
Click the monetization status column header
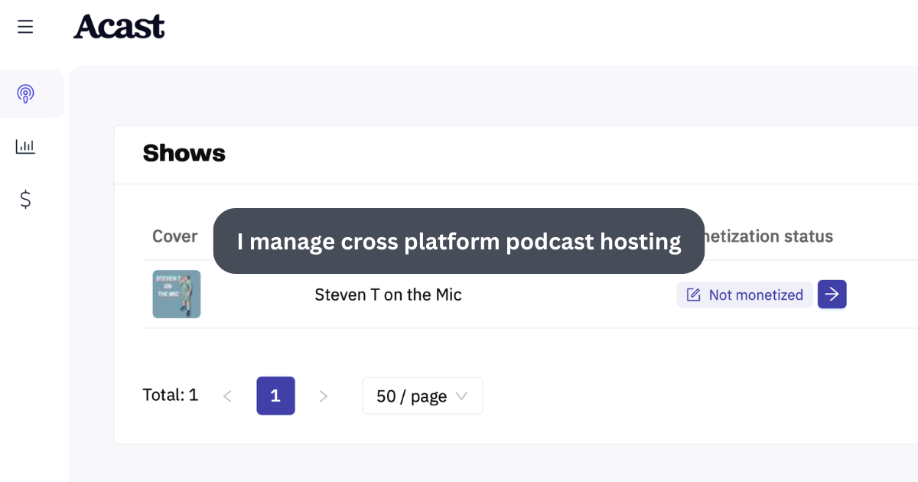click(x=768, y=236)
